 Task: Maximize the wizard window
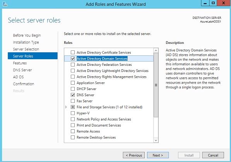coord(213,3)
